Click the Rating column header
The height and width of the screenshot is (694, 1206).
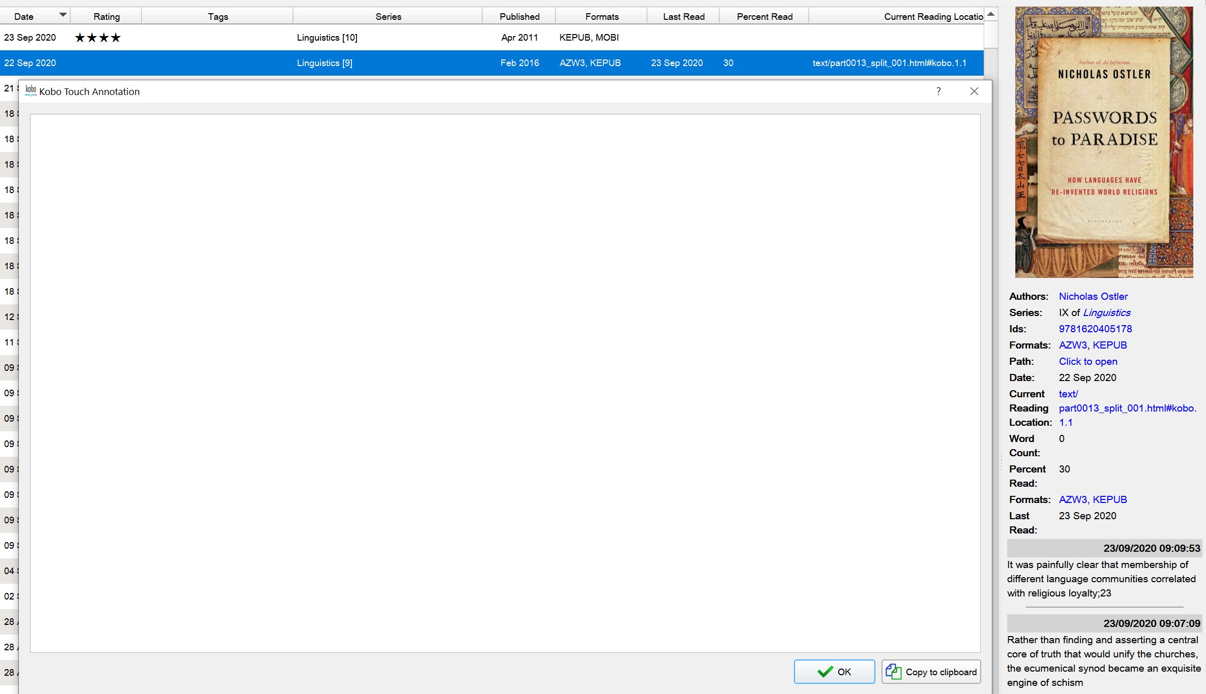click(x=106, y=16)
